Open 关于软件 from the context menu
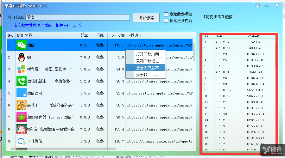The width and height of the screenshot is (285, 158). pyautogui.click(x=147, y=75)
